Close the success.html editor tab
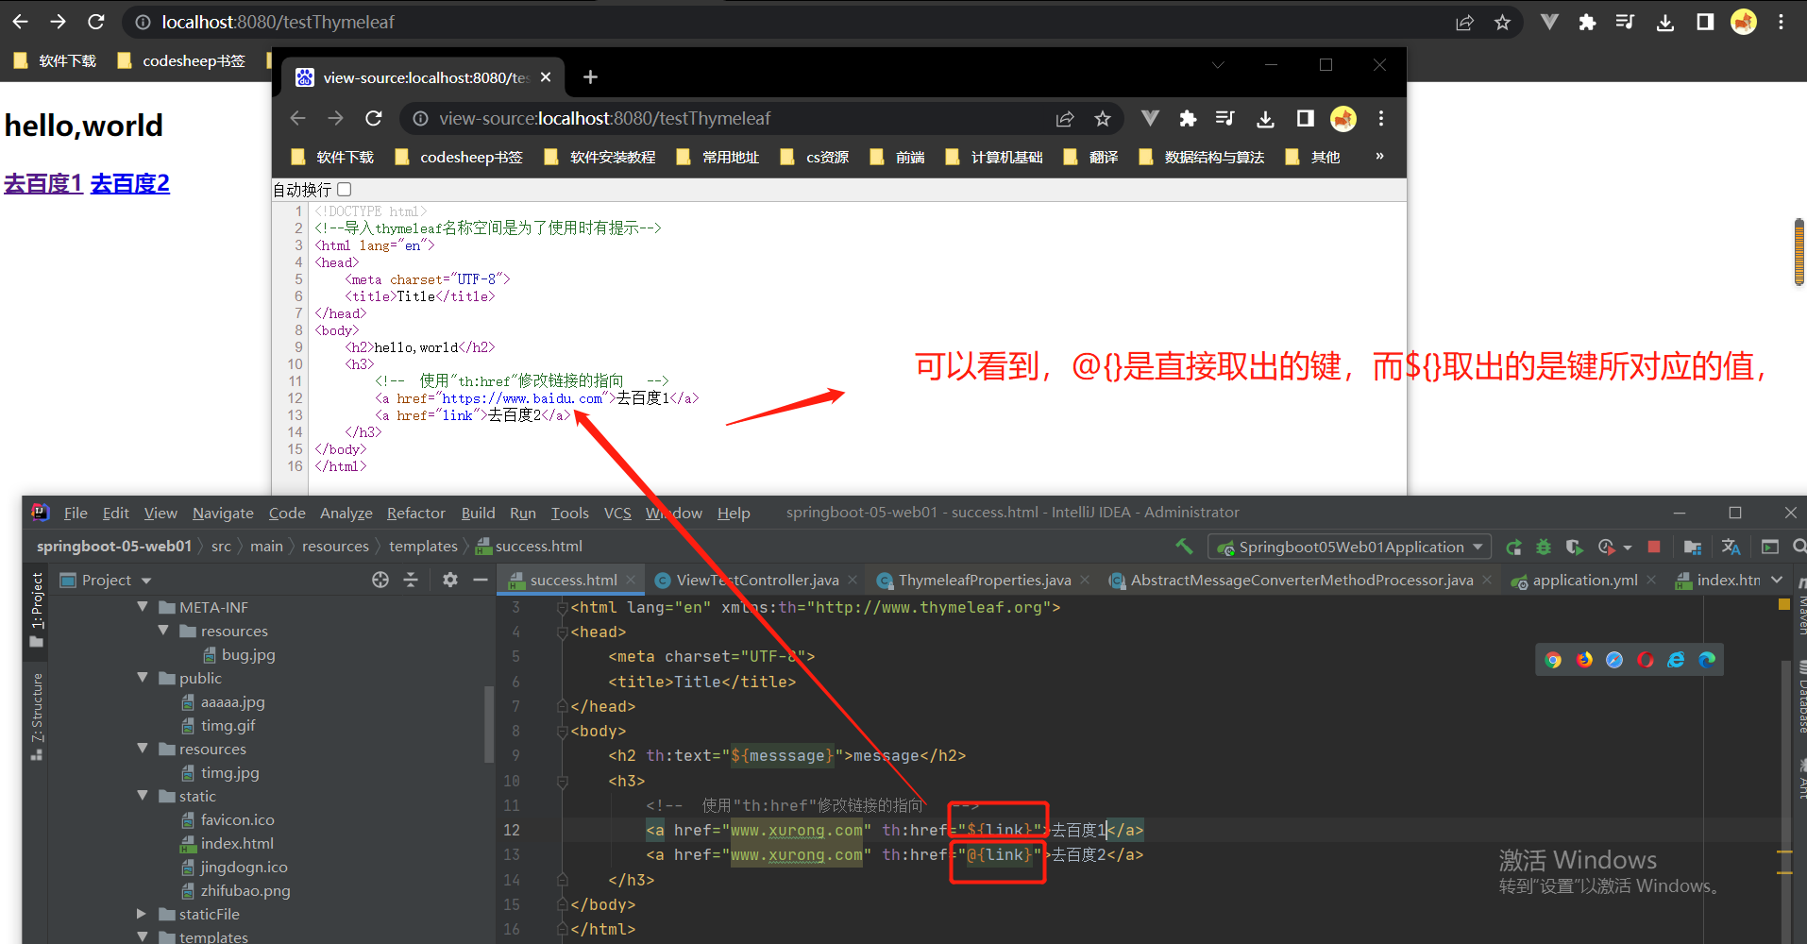The height and width of the screenshot is (944, 1807). (x=631, y=580)
